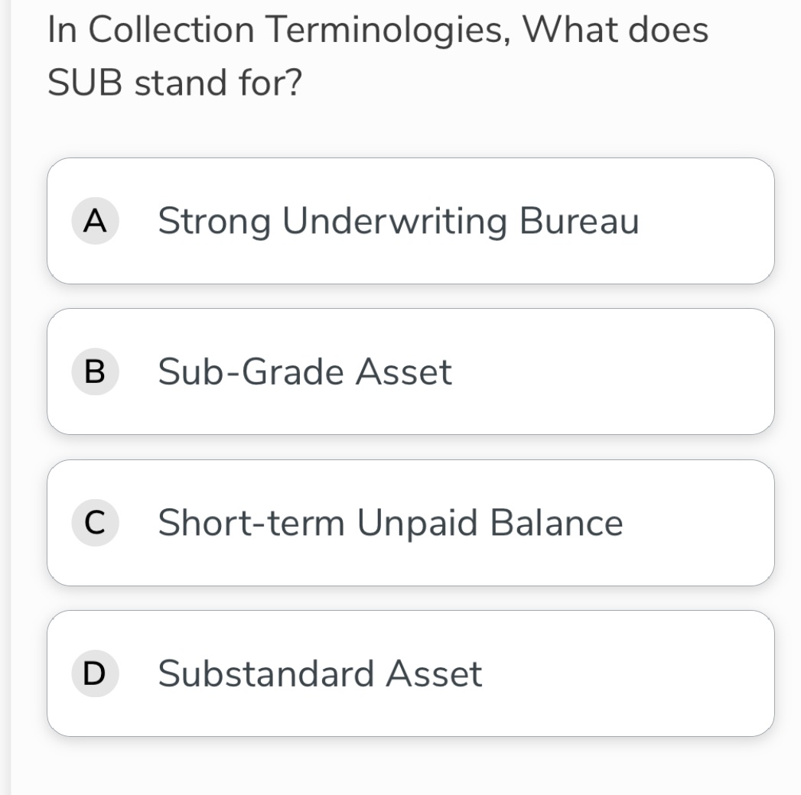Click the Short-term Unpaid Balance label text
801x795 pixels.
click(389, 523)
